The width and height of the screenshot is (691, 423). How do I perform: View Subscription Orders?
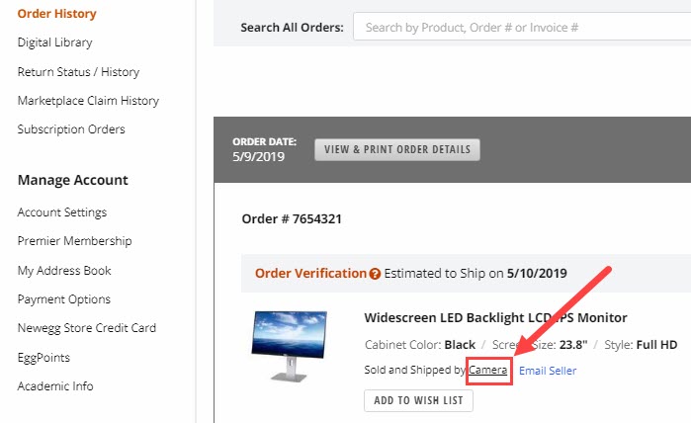pos(71,129)
